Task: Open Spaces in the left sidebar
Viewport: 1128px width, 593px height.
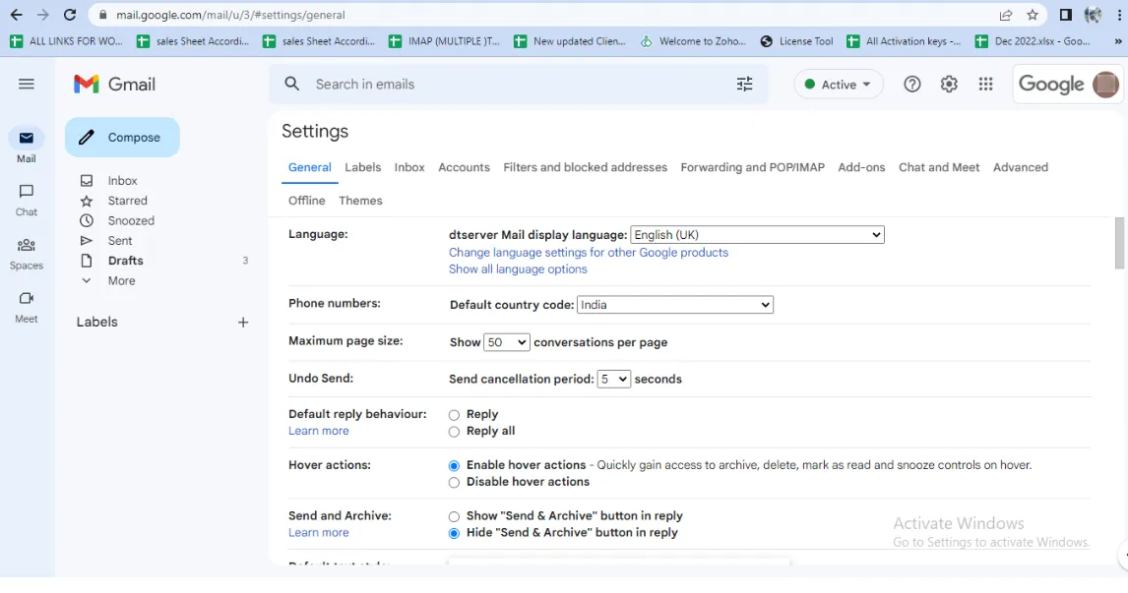Action: pyautogui.click(x=27, y=253)
